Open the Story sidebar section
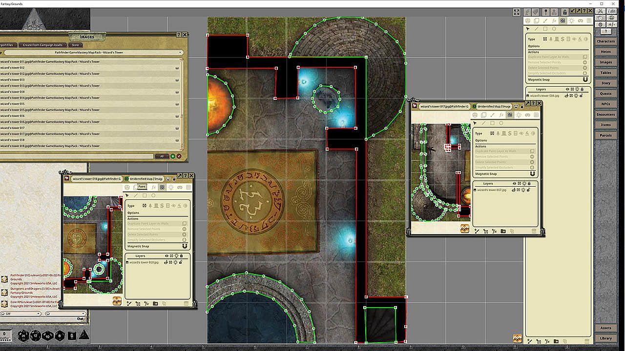Screen dimensions: 625x351 point(605,83)
